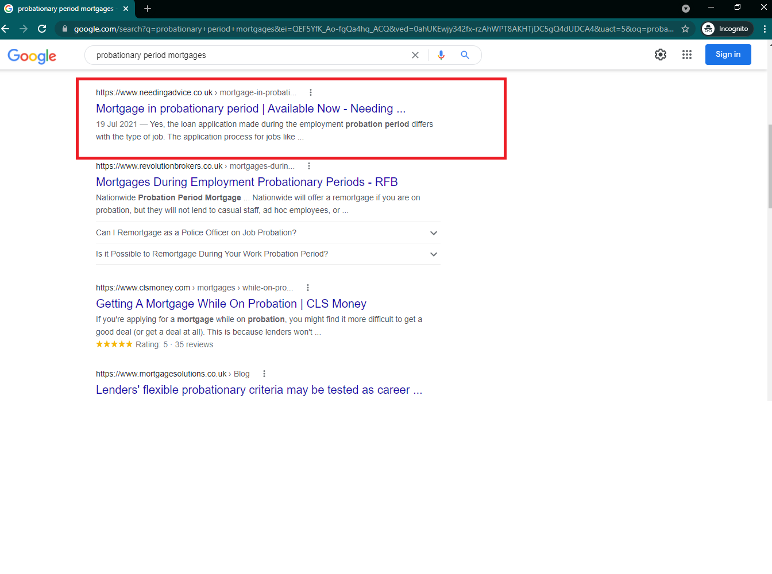Open 'Getting A Mortgage While On Probation' link
Image resolution: width=772 pixels, height=574 pixels.
pos(231,304)
